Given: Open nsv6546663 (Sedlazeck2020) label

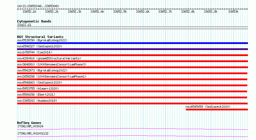Looking at the screenshot, I should click(x=40, y=83).
